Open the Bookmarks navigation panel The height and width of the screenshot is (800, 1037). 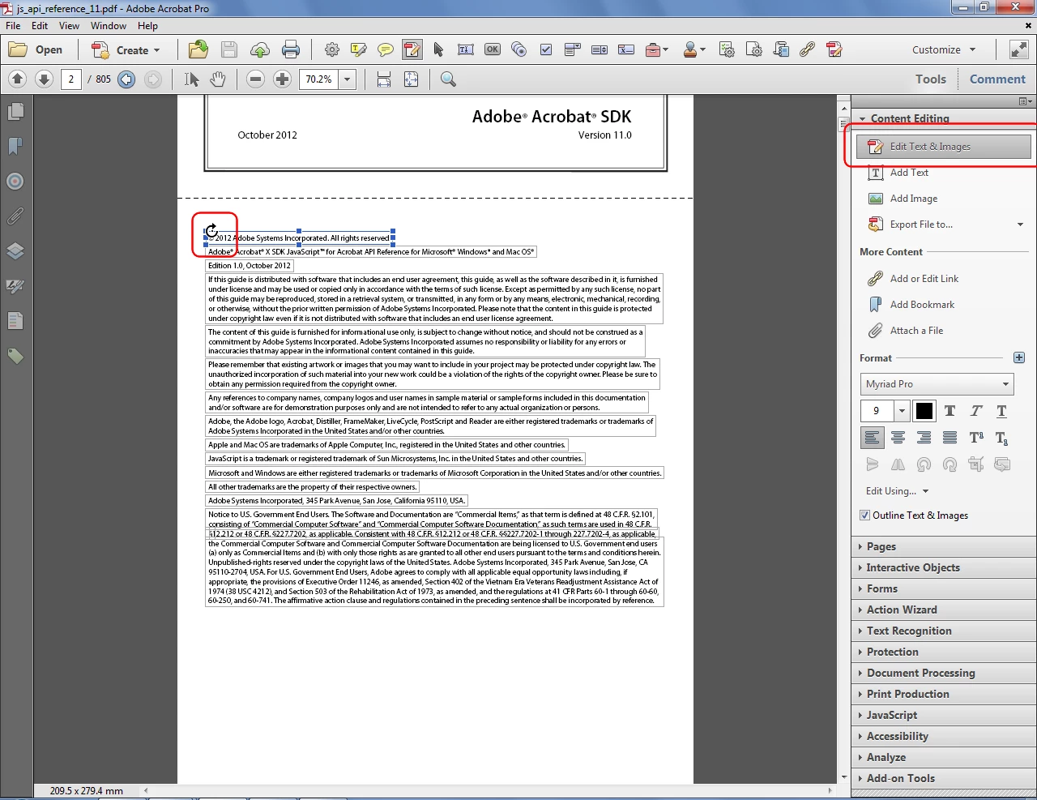point(15,146)
